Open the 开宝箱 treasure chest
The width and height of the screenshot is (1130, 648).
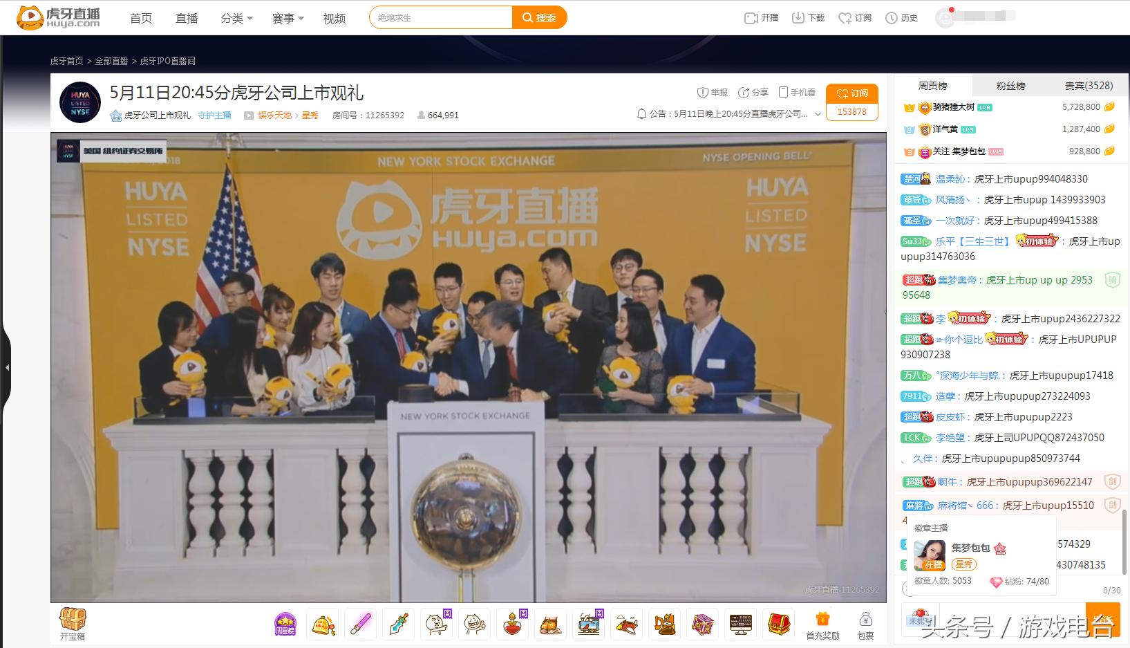73,622
